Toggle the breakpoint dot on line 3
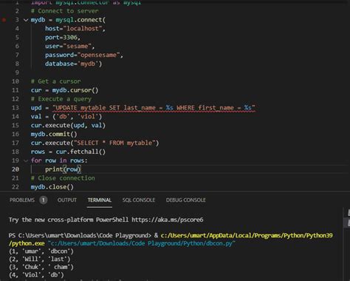Viewport: 350px width, 281px height. (x=4, y=20)
